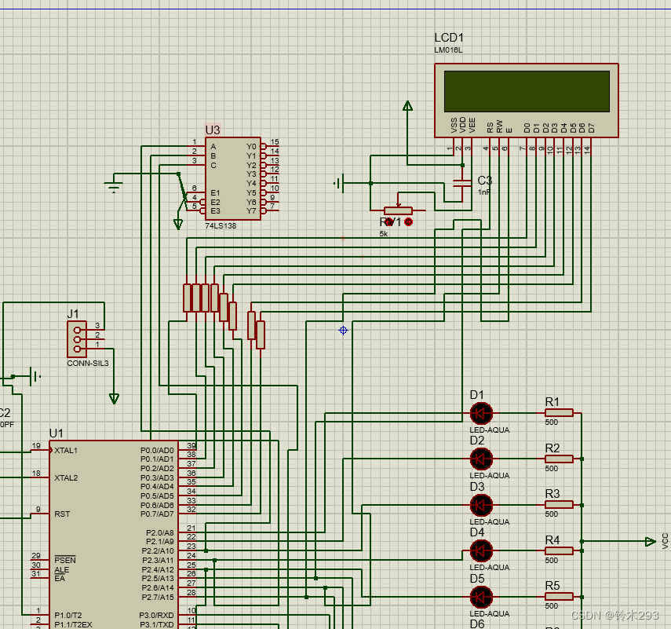The height and width of the screenshot is (629, 671).
Task: Select resistor R4 symbol
Action: 559,550
